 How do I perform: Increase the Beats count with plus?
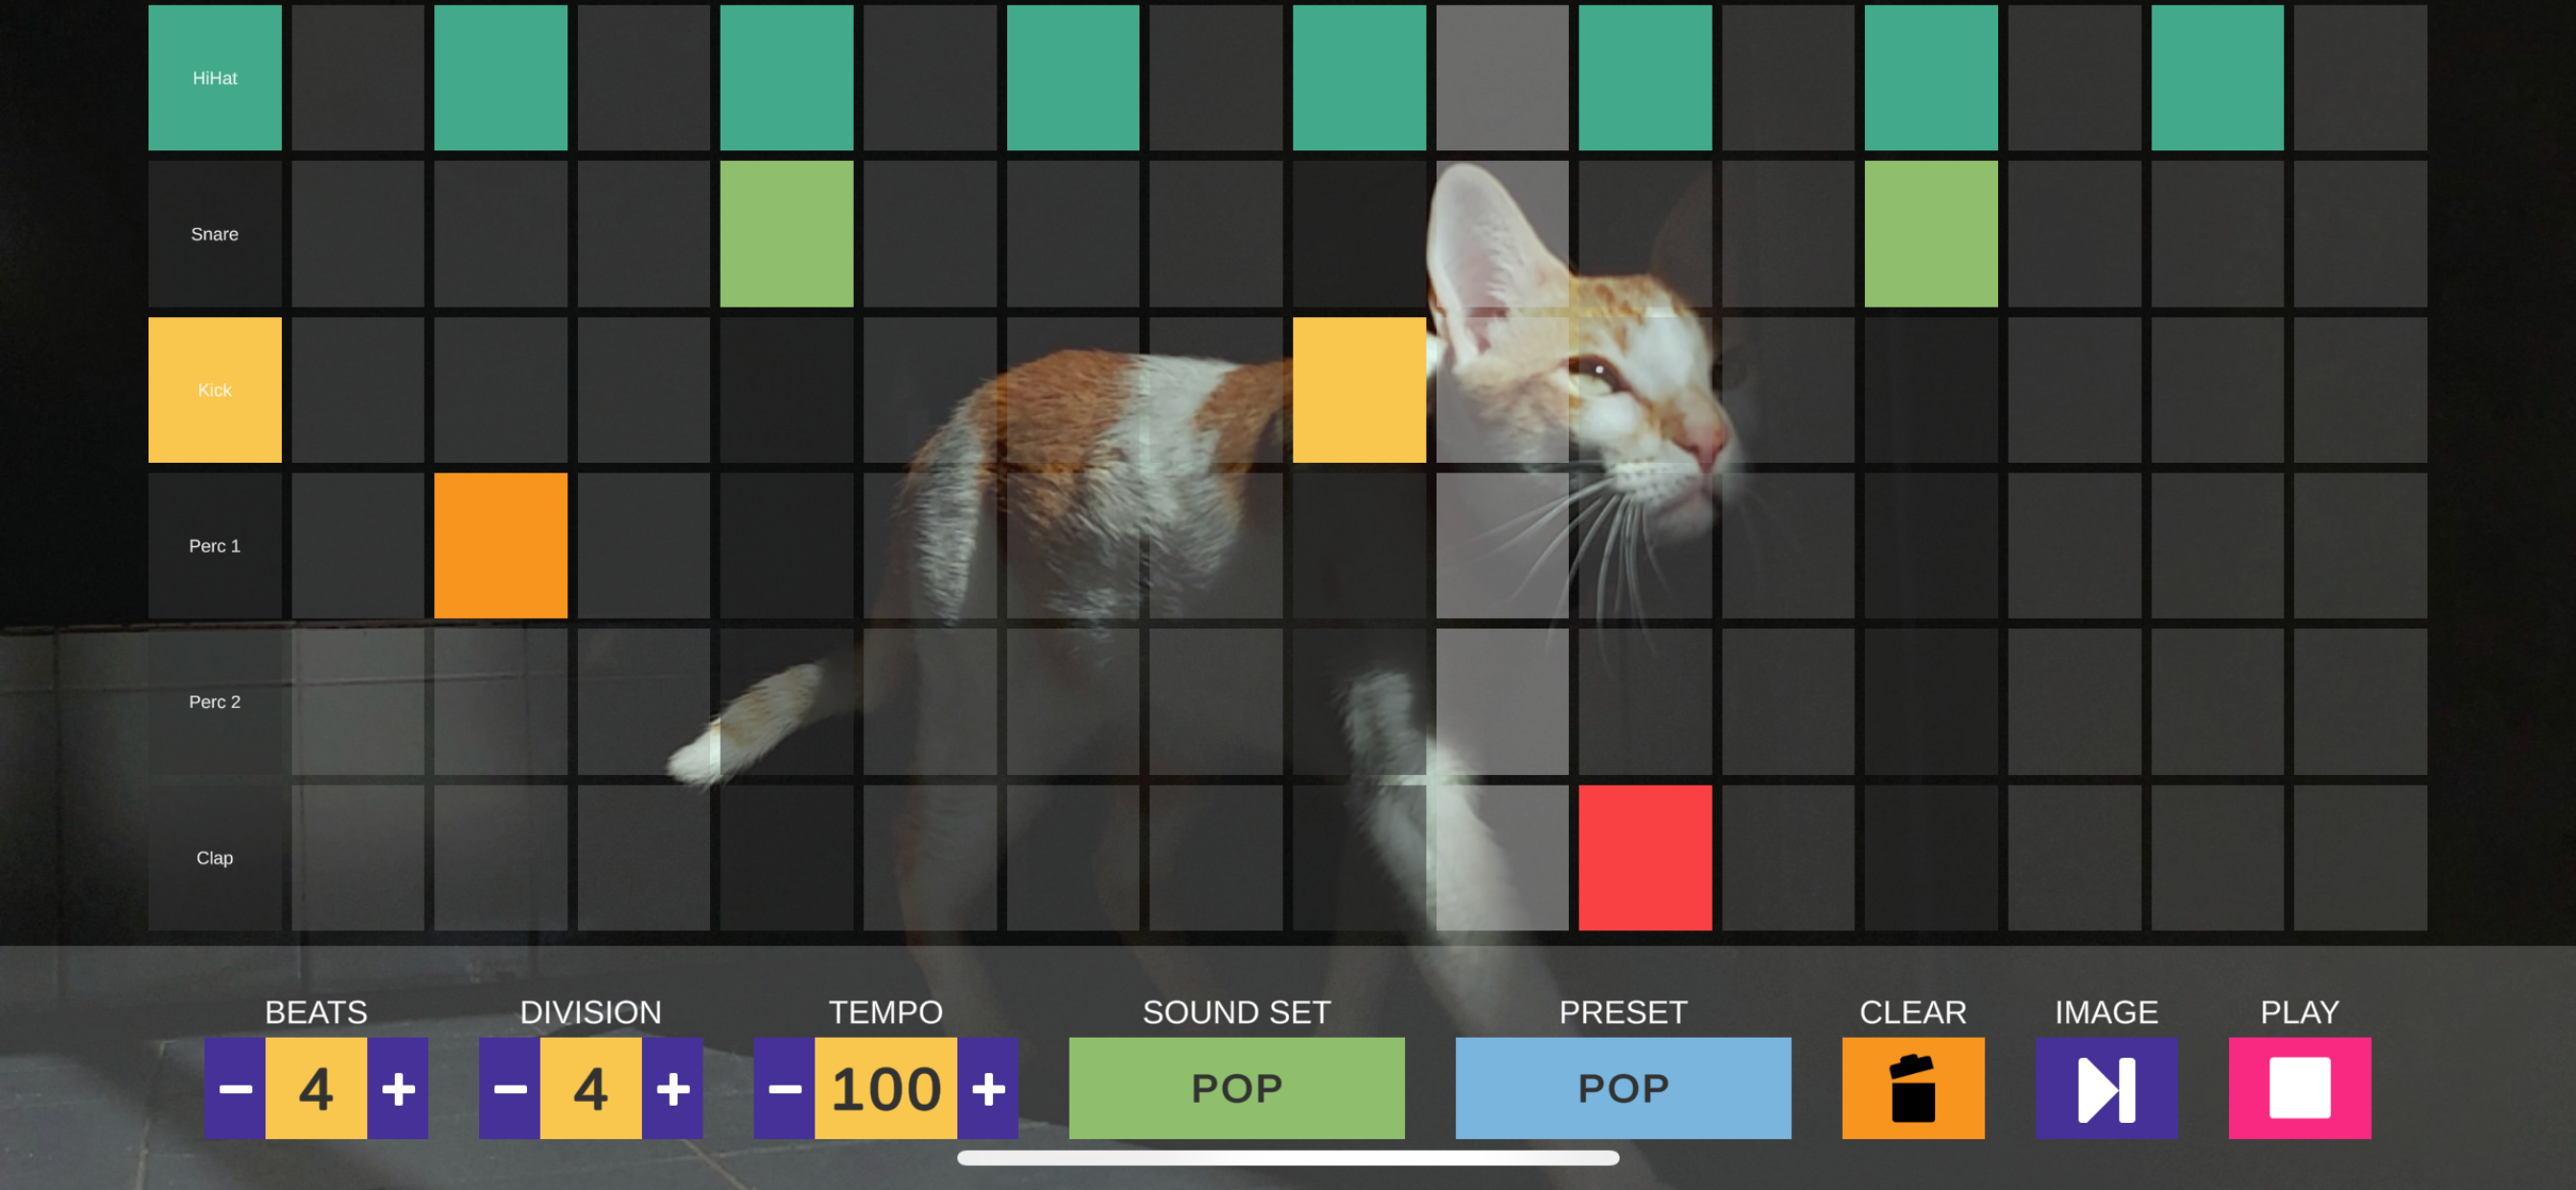click(x=398, y=1087)
